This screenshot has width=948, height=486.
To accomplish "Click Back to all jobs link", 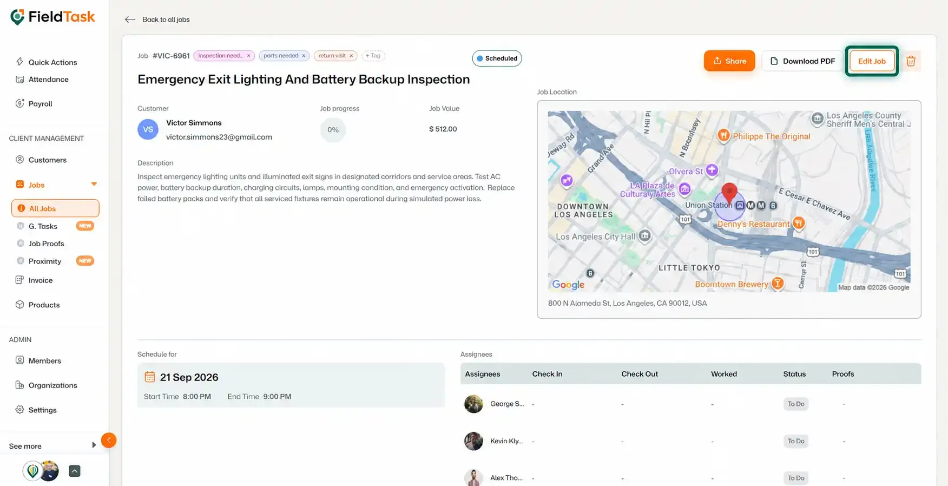I will pyautogui.click(x=166, y=19).
